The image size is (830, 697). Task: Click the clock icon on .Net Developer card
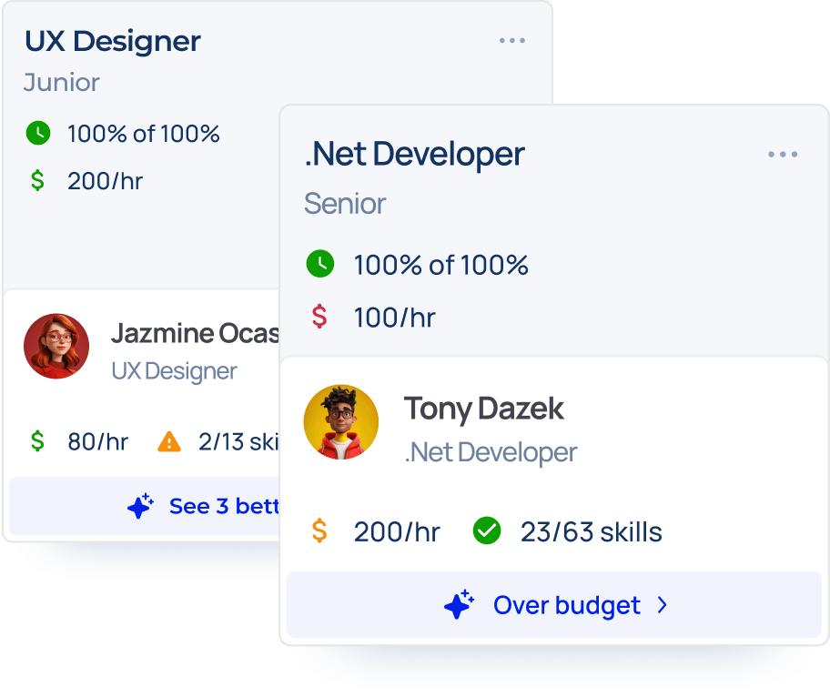(x=319, y=265)
